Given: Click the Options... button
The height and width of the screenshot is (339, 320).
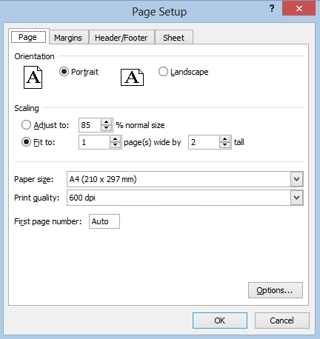Looking at the screenshot, I should 276,290.
